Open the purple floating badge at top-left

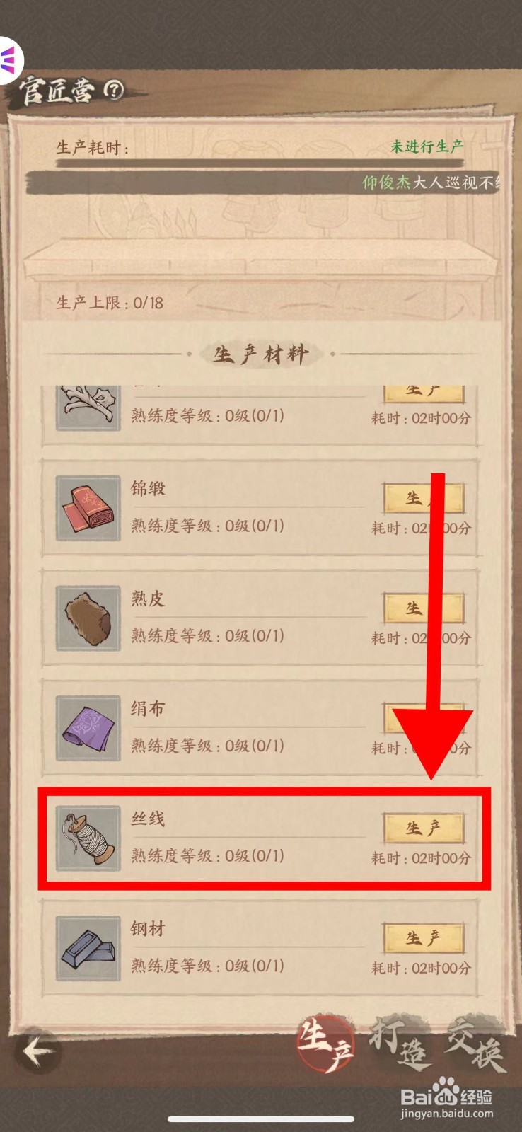(x=9, y=62)
